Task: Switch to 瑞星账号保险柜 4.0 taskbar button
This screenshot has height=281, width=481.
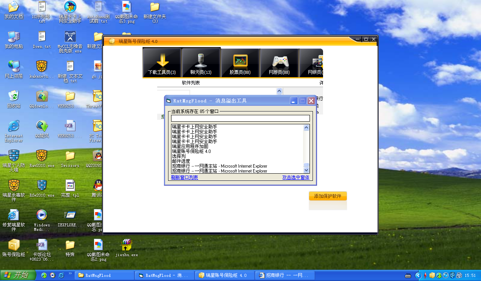Action: click(x=225, y=275)
